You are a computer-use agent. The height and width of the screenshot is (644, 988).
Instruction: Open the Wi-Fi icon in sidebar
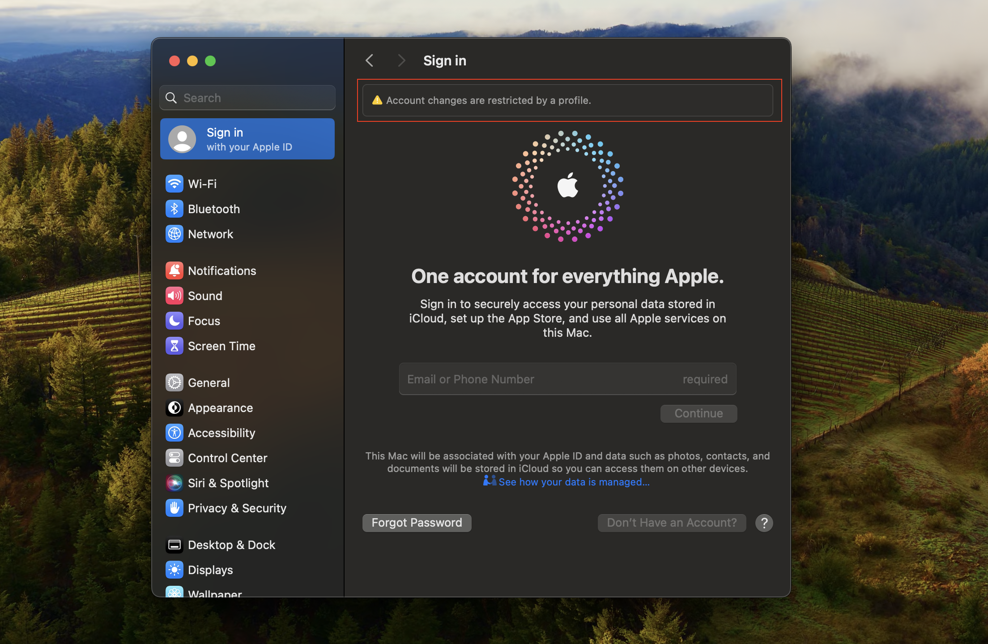tap(175, 184)
